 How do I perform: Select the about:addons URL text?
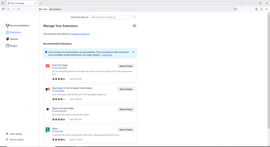55,9
